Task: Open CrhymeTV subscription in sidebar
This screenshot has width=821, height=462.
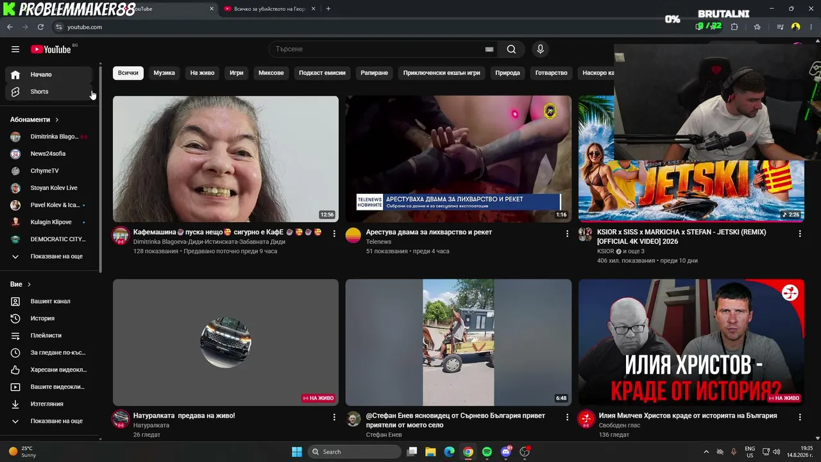Action: tap(49, 171)
